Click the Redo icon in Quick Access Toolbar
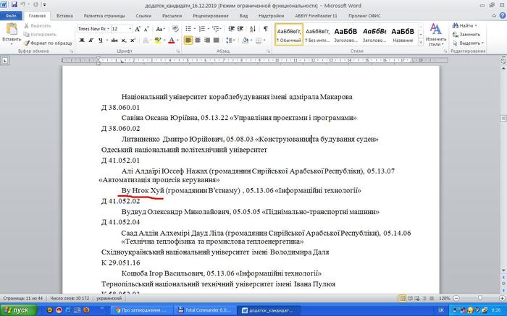This screenshot has width=507, height=316. (x=35, y=4)
